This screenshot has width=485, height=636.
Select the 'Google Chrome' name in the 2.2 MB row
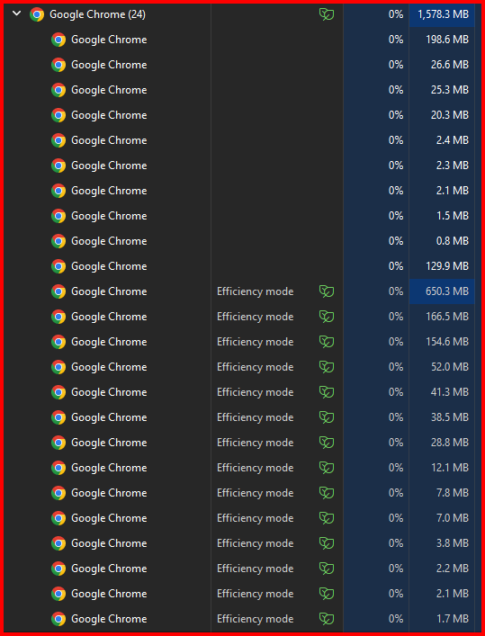pos(109,569)
